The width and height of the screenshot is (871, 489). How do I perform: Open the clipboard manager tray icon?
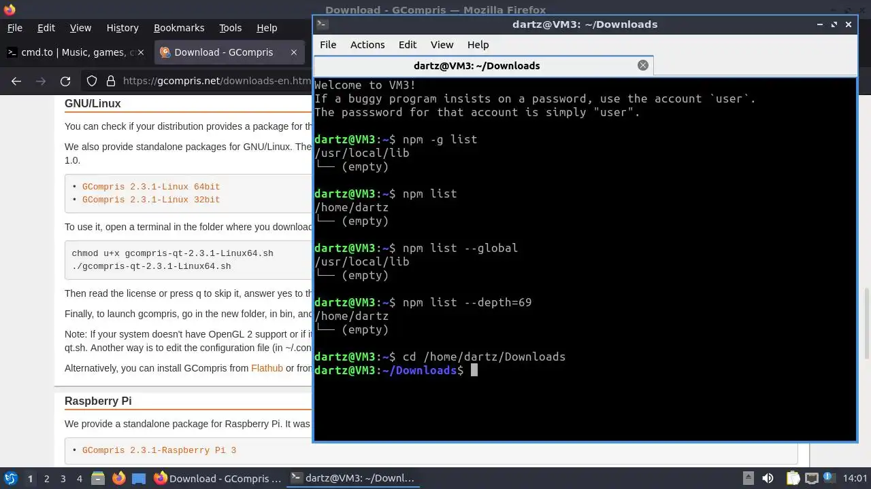click(x=793, y=478)
